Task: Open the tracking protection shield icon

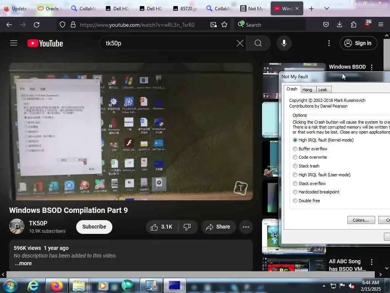Action: pyautogui.click(x=62, y=25)
